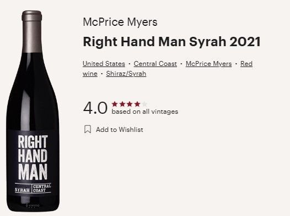Open the Red wine type link
The height and width of the screenshot is (216, 290).
(x=246, y=64)
